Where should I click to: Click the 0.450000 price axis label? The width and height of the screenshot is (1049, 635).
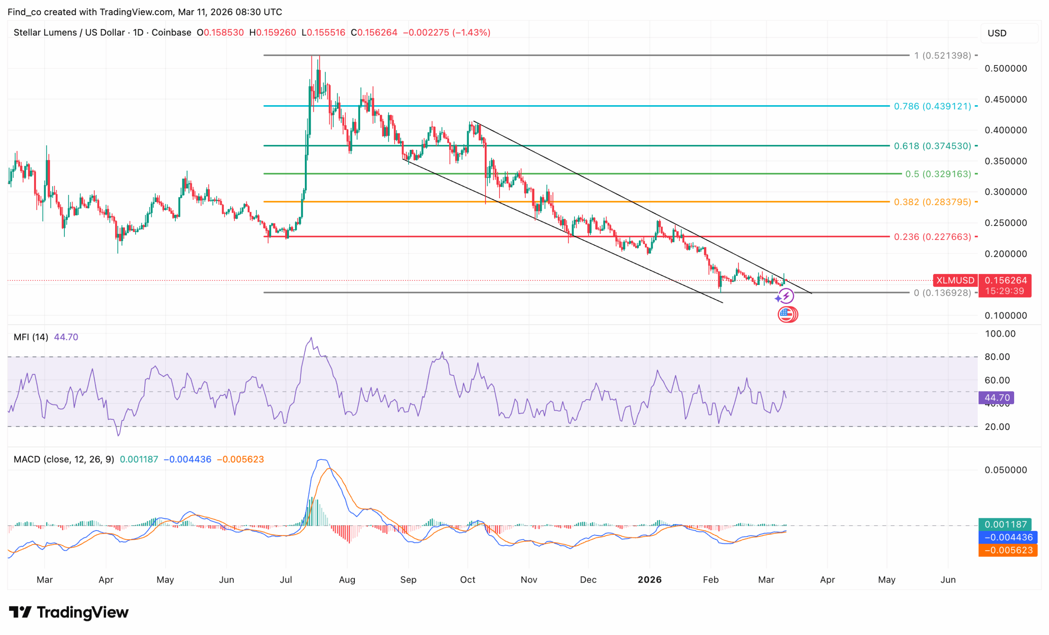(x=1006, y=99)
